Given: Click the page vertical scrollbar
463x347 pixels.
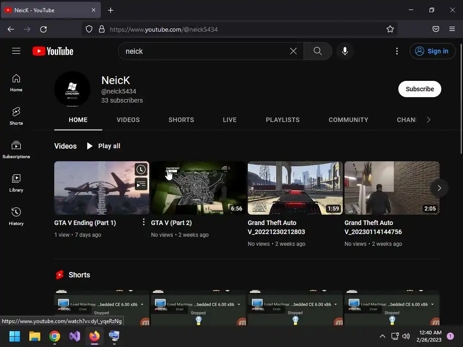Looking at the screenshot, I should 461,99.
